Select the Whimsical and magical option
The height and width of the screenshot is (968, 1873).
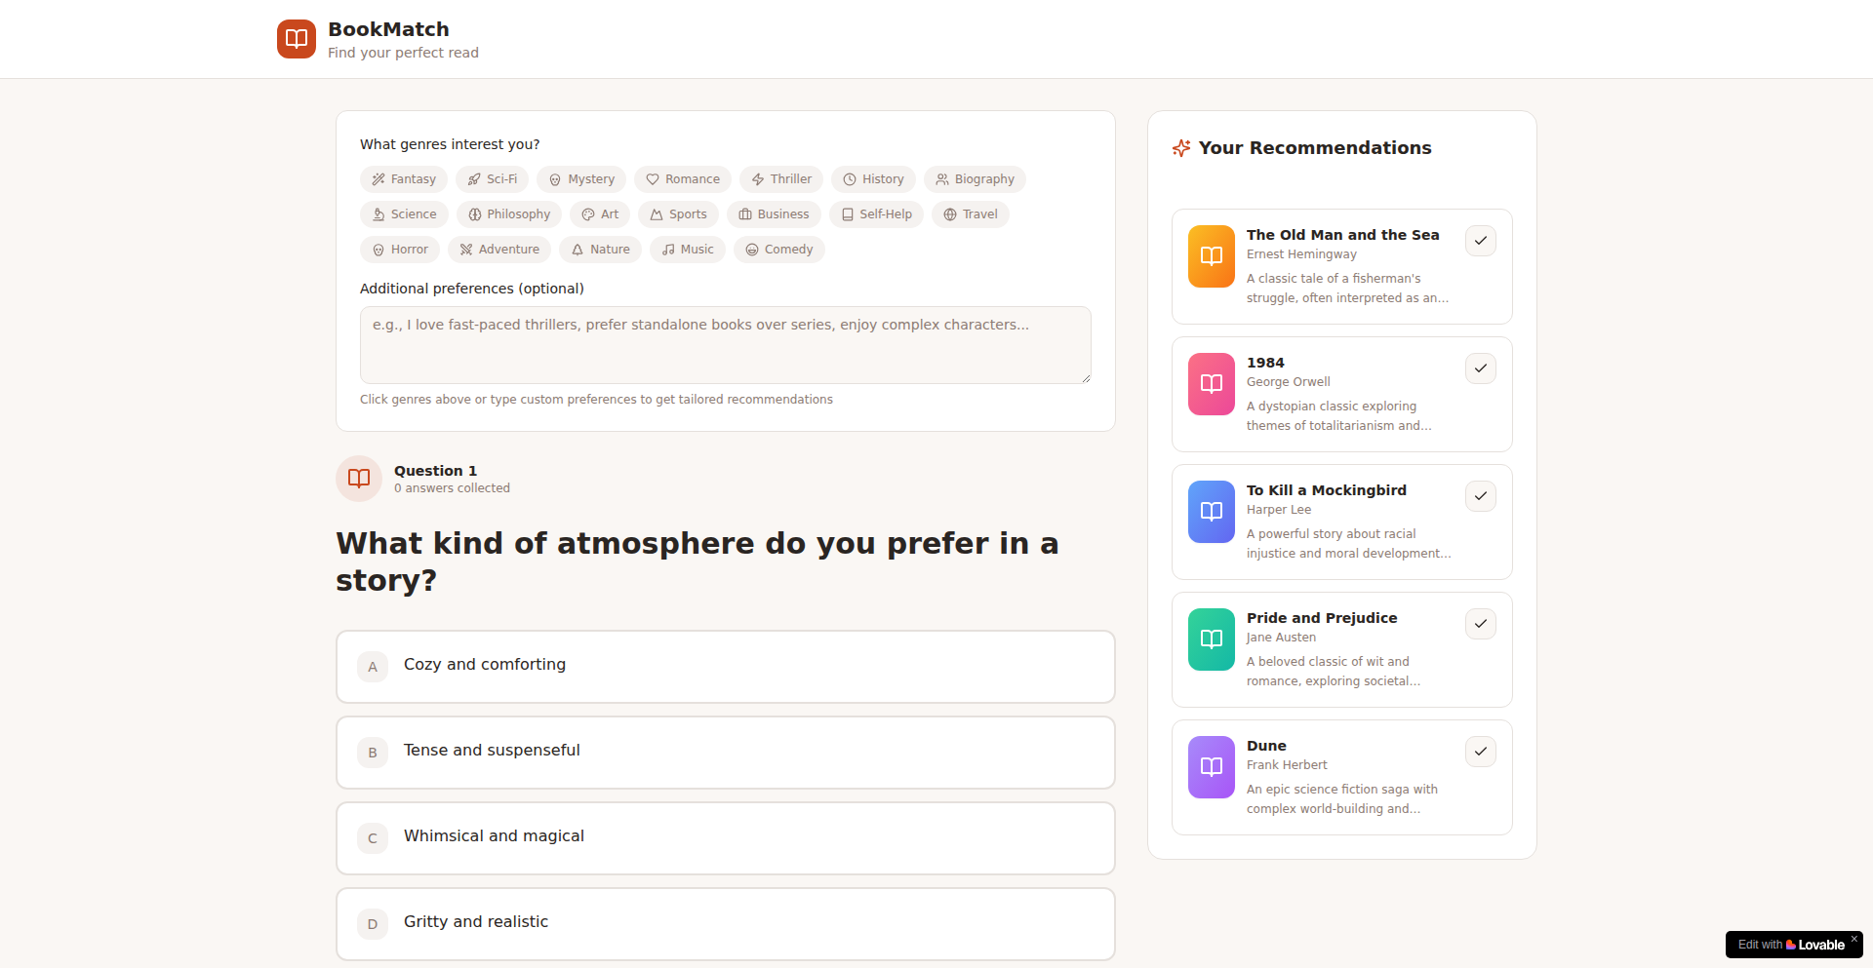(725, 837)
